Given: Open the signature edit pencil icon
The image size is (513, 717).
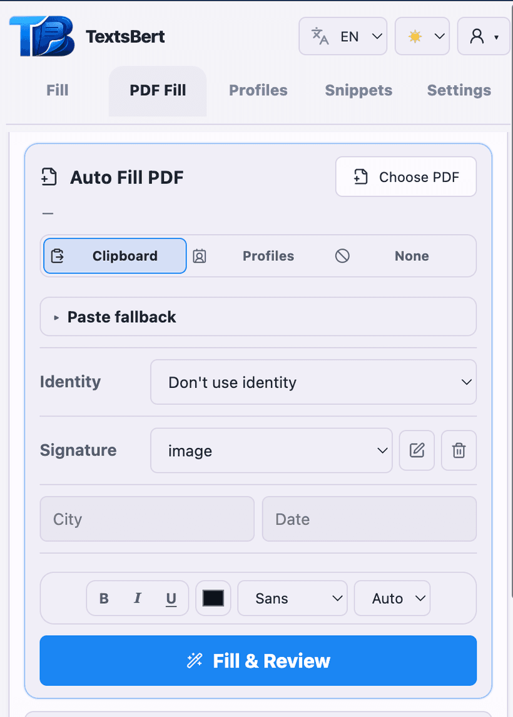Looking at the screenshot, I should (417, 450).
